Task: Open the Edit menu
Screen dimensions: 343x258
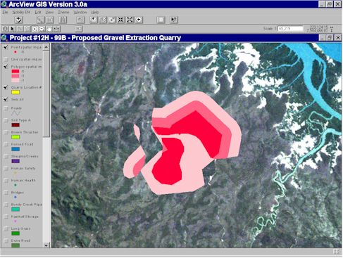Action: [38, 12]
